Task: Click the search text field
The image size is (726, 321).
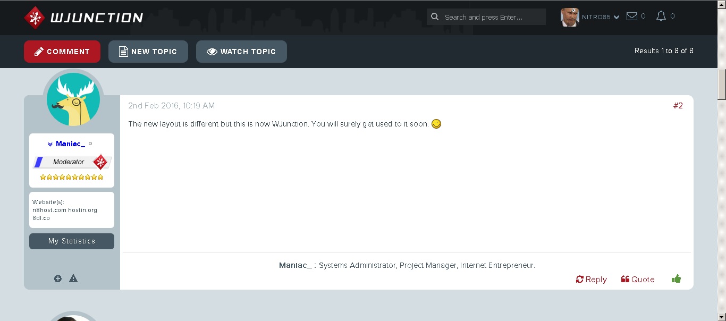Action: click(492, 17)
